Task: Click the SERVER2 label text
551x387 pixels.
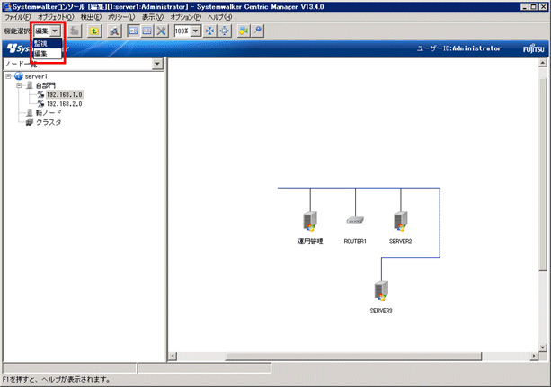Action: [401, 242]
